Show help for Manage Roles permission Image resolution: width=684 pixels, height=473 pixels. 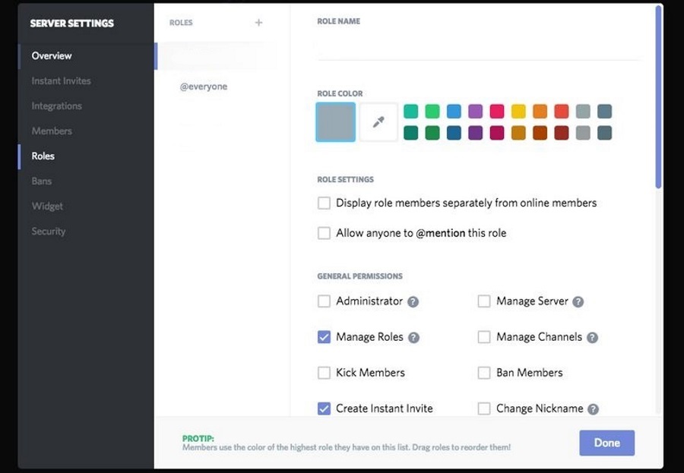coord(413,337)
